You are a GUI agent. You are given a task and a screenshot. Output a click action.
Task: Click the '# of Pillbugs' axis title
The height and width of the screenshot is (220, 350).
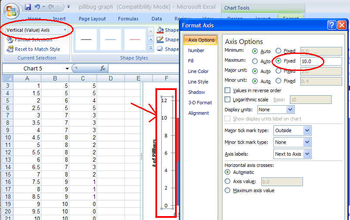[154, 153]
